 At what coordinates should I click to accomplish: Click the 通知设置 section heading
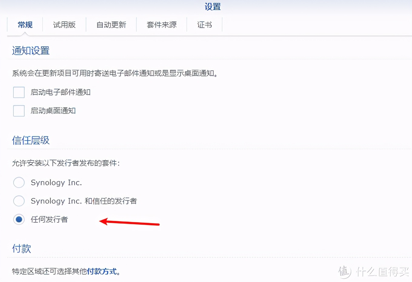tap(30, 51)
